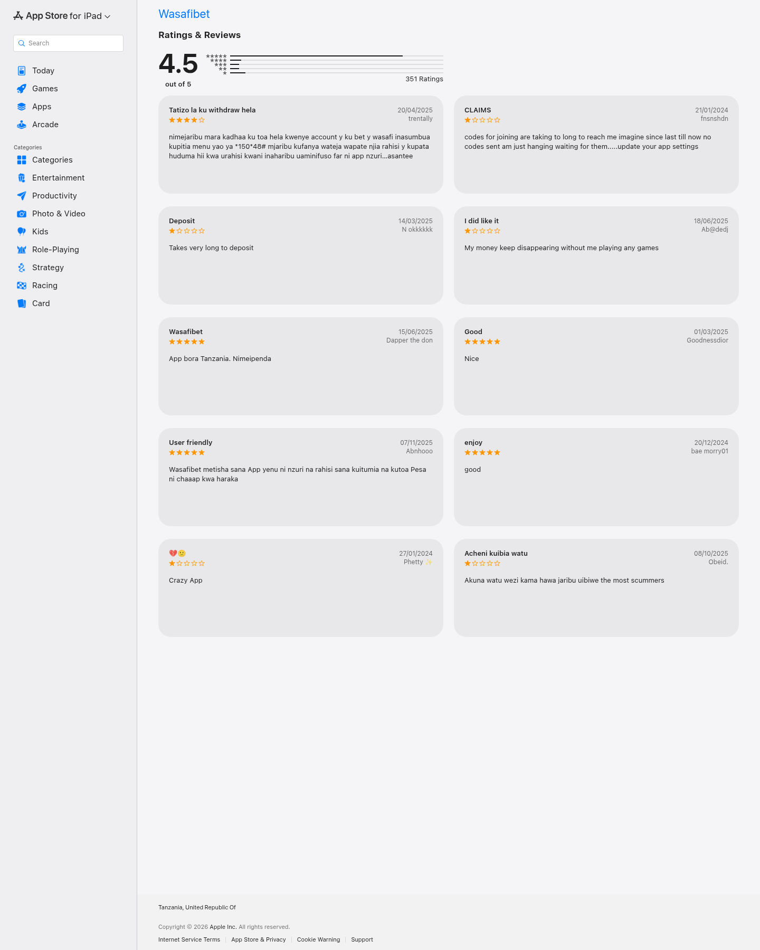Click the 'I did like it' review title
The image size is (760, 950).
tap(481, 221)
